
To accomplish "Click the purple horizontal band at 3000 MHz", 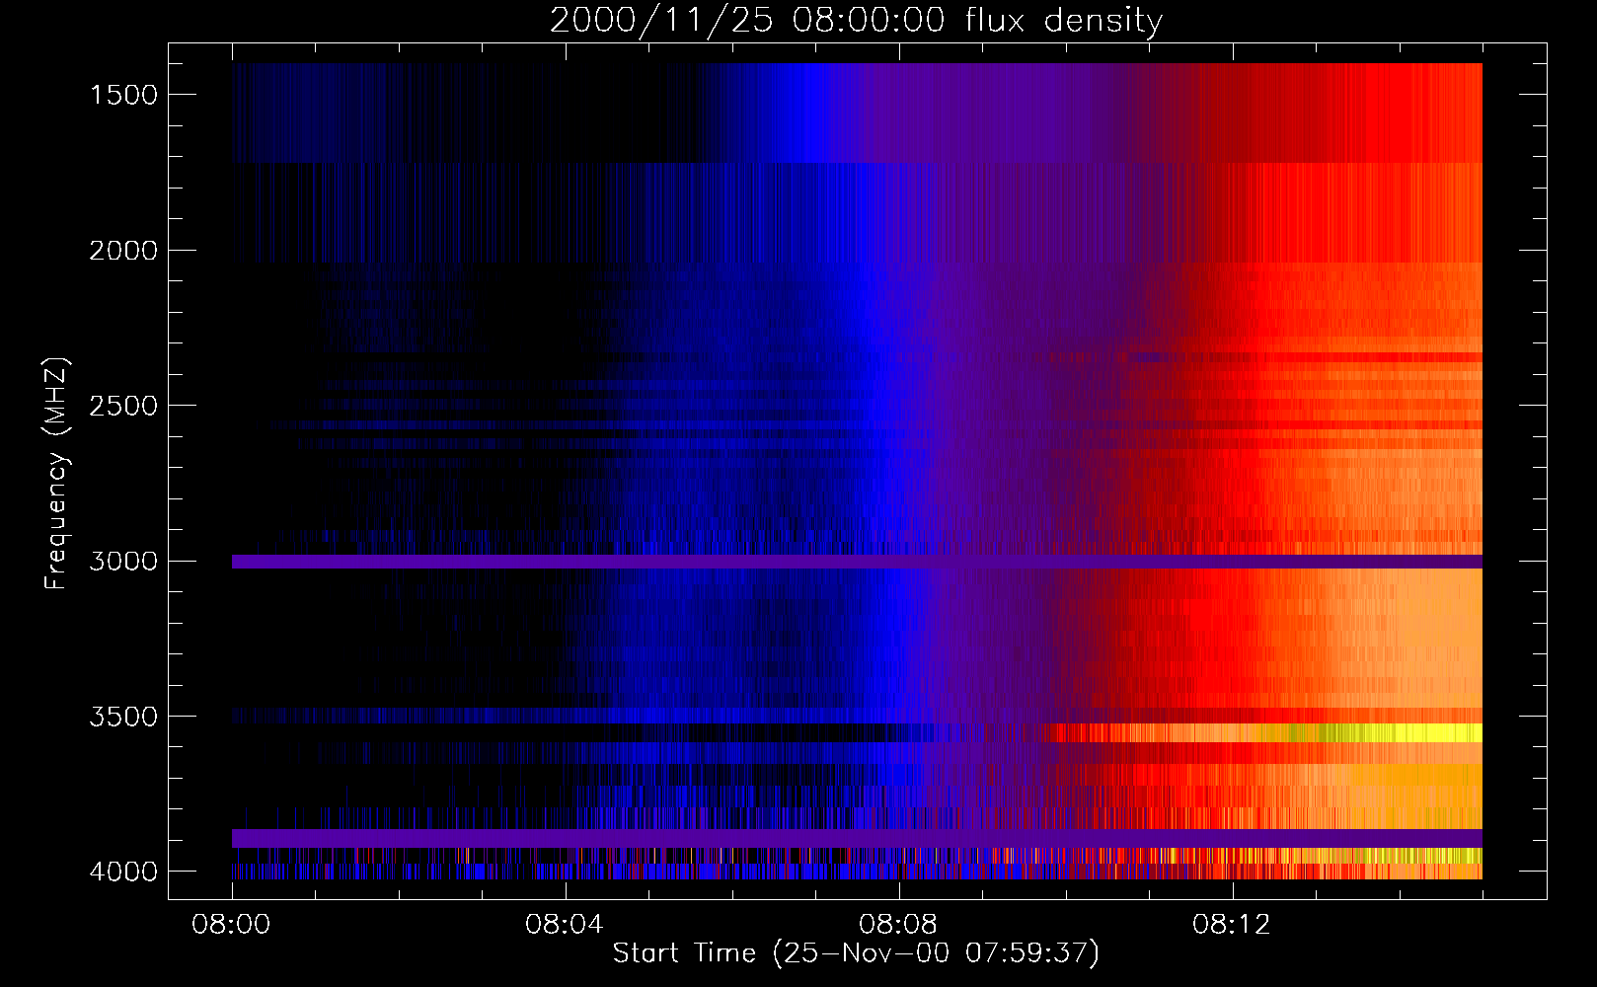I will coord(857,562).
